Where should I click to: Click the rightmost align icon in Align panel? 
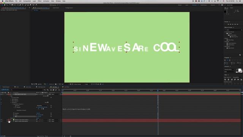coord(241,80)
